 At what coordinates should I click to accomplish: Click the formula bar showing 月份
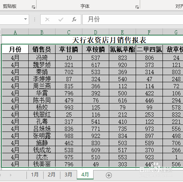[x=133, y=19]
